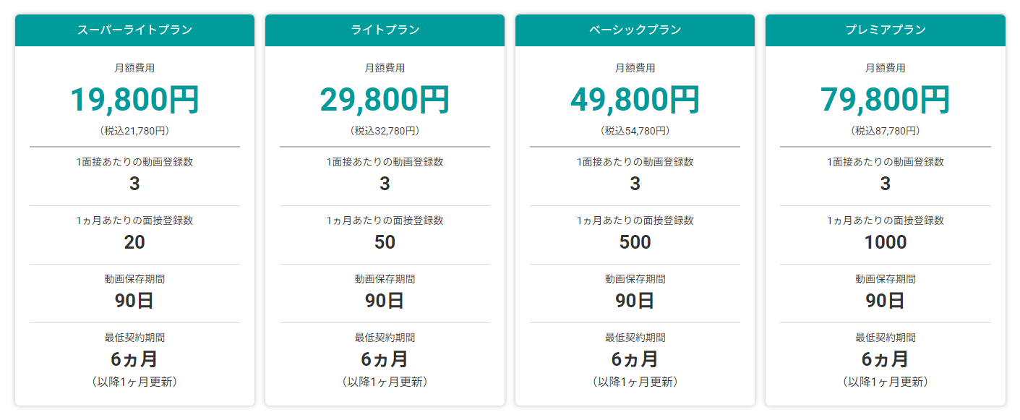Click the 20 interviews per month value
This screenshot has width=1020, height=420.
[134, 242]
